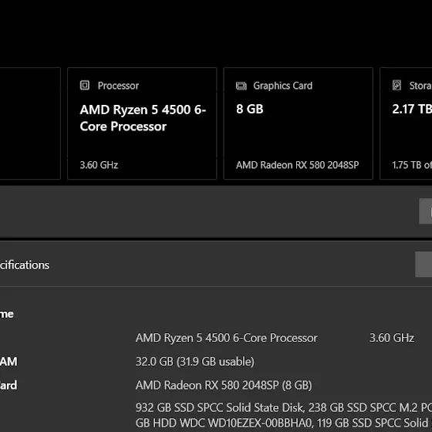This screenshot has width=432, height=432.
Task: Click the 3.60 GHz value in specifications
Action: (392, 338)
